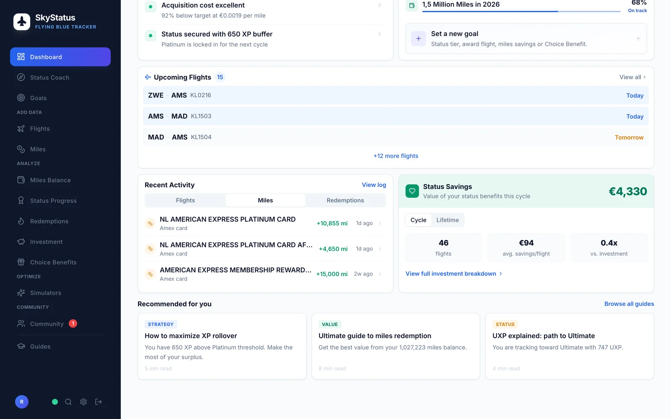The width and height of the screenshot is (671, 419).
Task: Open View log in Recent Activity
Action: click(x=374, y=185)
